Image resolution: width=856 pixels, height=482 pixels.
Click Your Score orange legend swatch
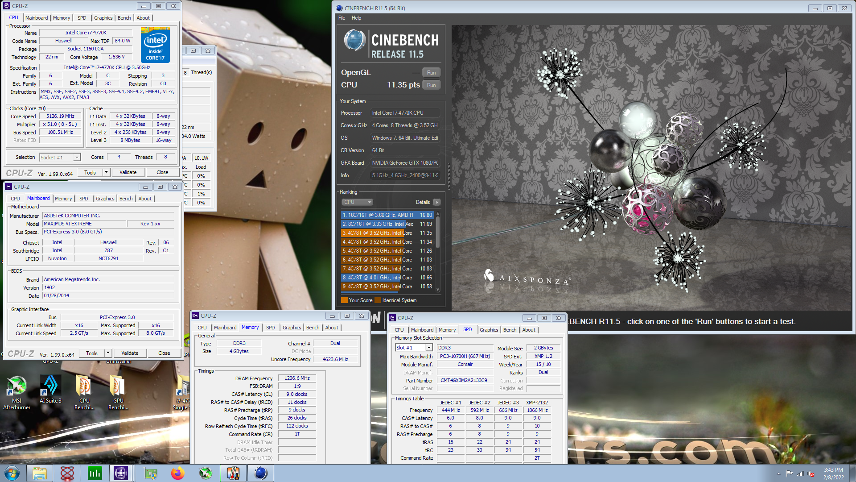344,300
